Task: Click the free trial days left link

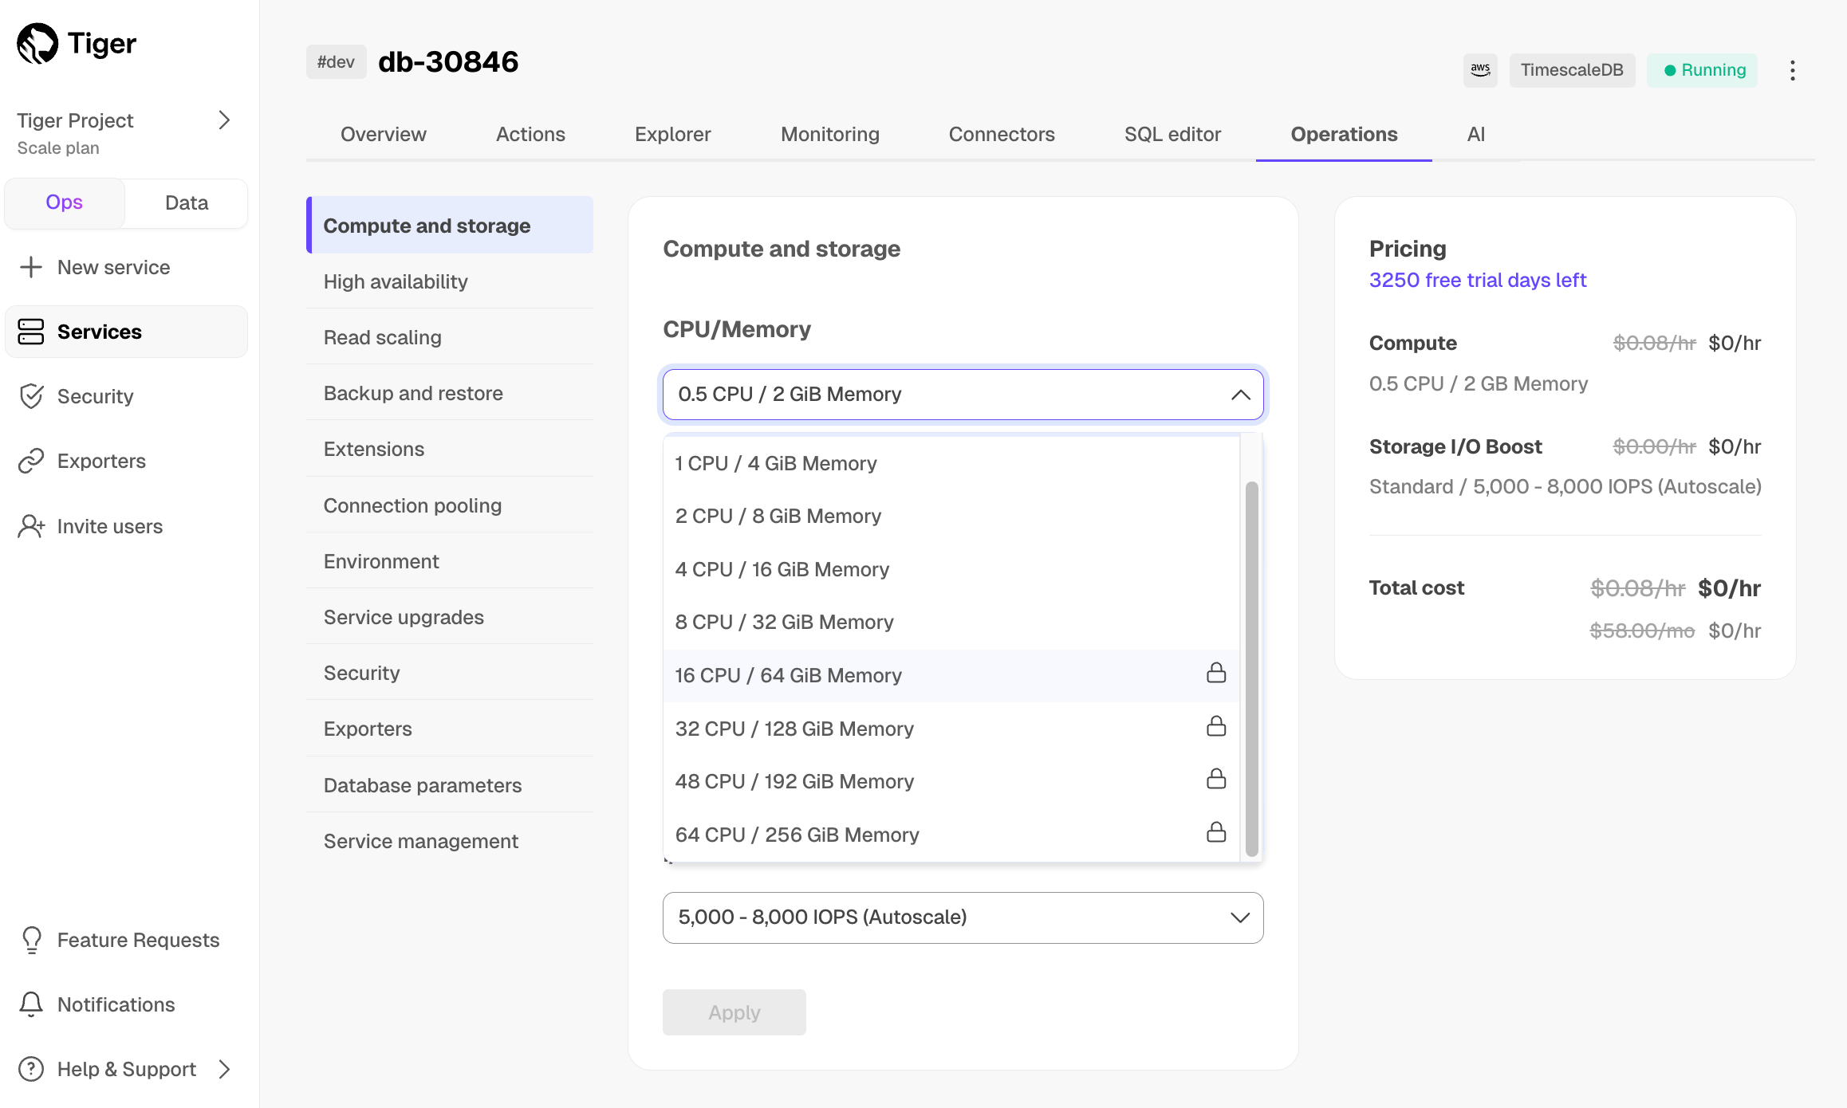Action: [x=1477, y=280]
